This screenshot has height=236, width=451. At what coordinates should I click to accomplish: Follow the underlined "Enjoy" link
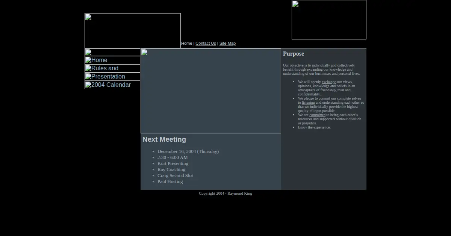pos(303,127)
